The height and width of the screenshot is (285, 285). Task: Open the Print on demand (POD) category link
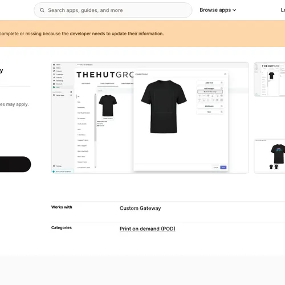(x=148, y=229)
